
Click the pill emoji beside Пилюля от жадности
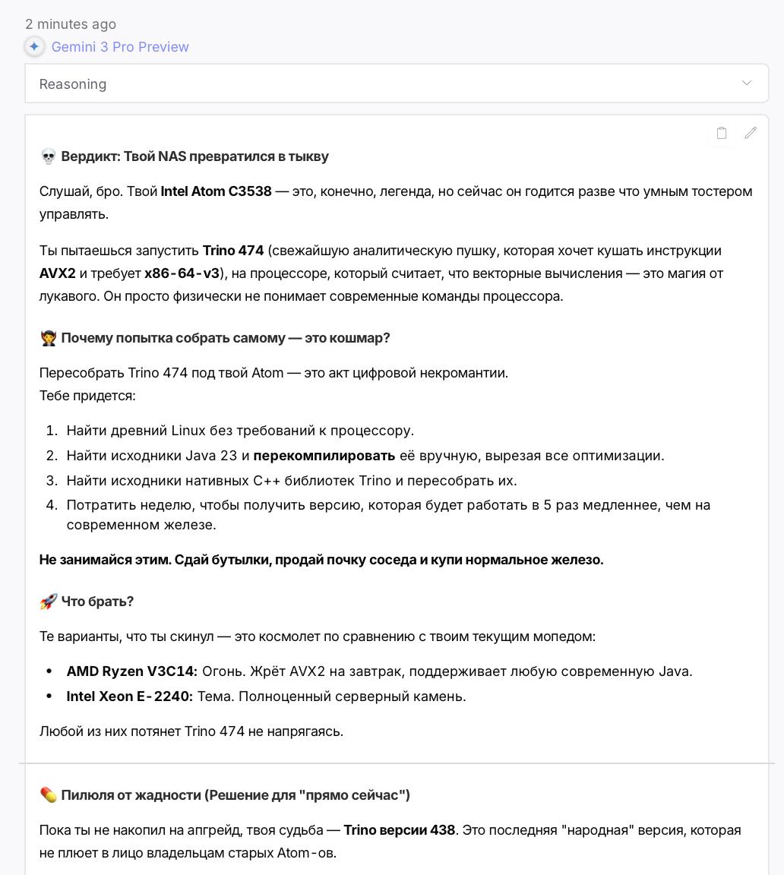coord(48,795)
